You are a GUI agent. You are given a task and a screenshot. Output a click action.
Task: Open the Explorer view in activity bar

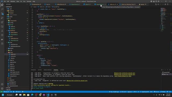[2, 5]
